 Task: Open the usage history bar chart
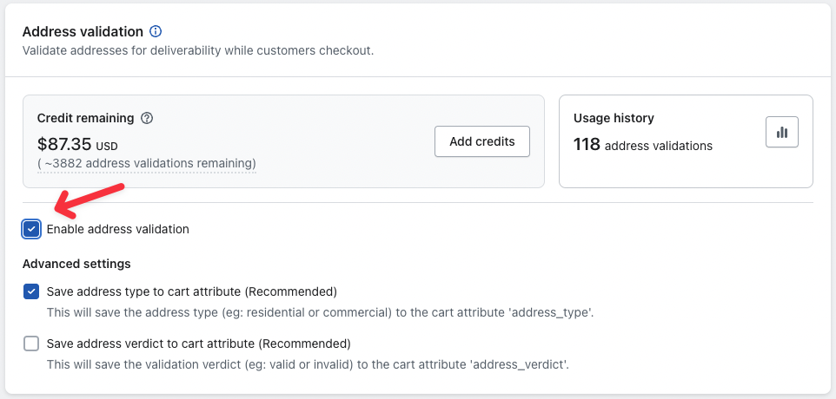point(782,132)
